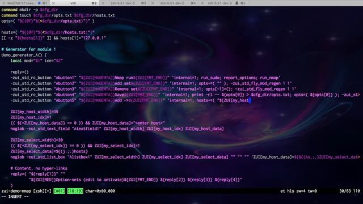Click the 'ZUI[my_host_idx]=1' line
This screenshot has height=204, width=363.
[x=31, y=117]
